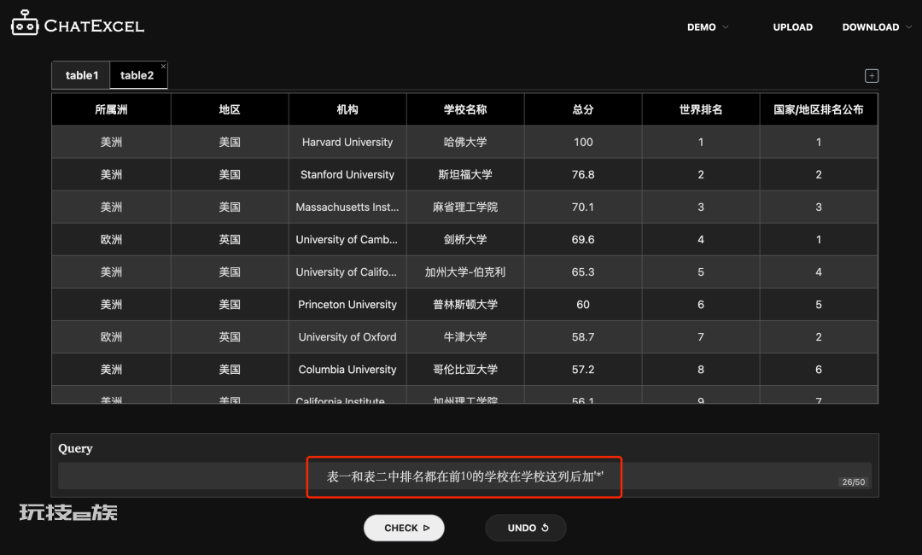The height and width of the screenshot is (555, 922).
Task: Click 美国 in the Harvard row
Action: coord(230,143)
